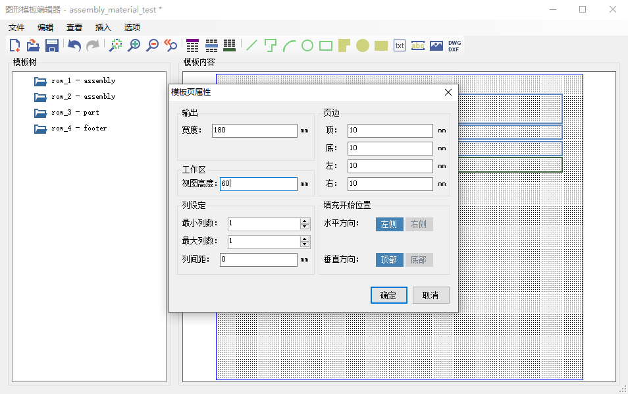Viewport: 628px width, 394px height.
Task: Open the 插入 menu
Action: point(103,27)
